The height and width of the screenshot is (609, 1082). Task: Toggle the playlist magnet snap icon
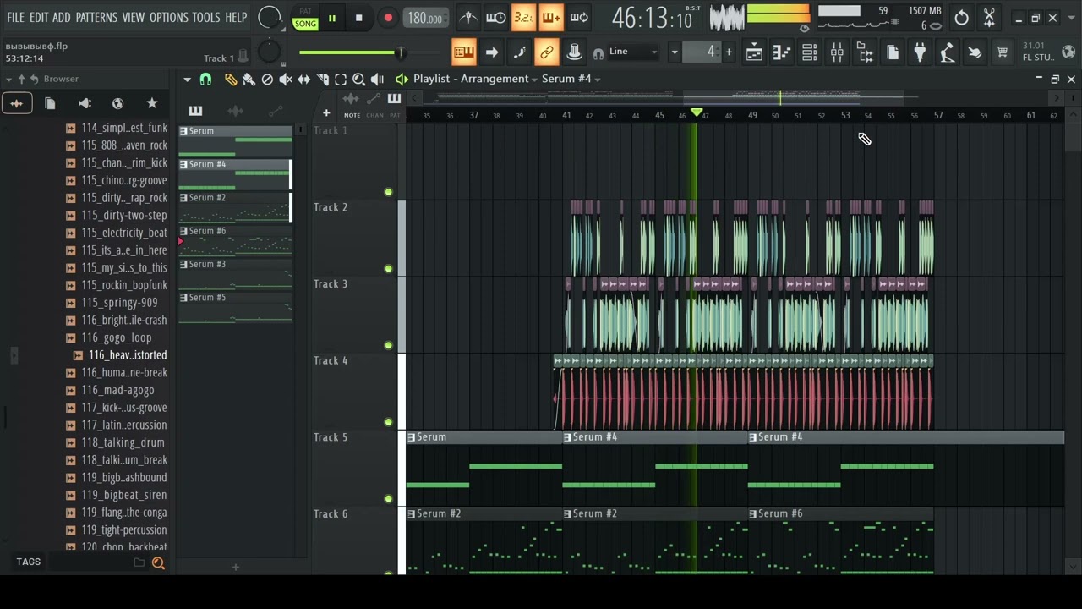[205, 80]
